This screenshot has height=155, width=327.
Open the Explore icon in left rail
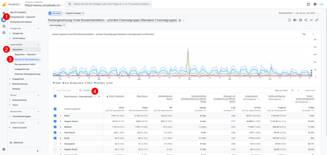point(4,26)
